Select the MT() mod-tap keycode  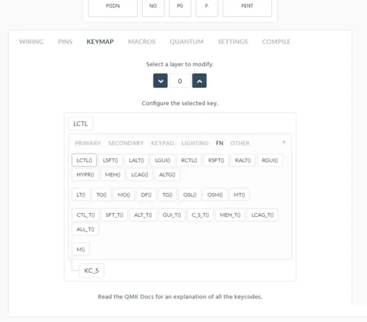coord(239,195)
